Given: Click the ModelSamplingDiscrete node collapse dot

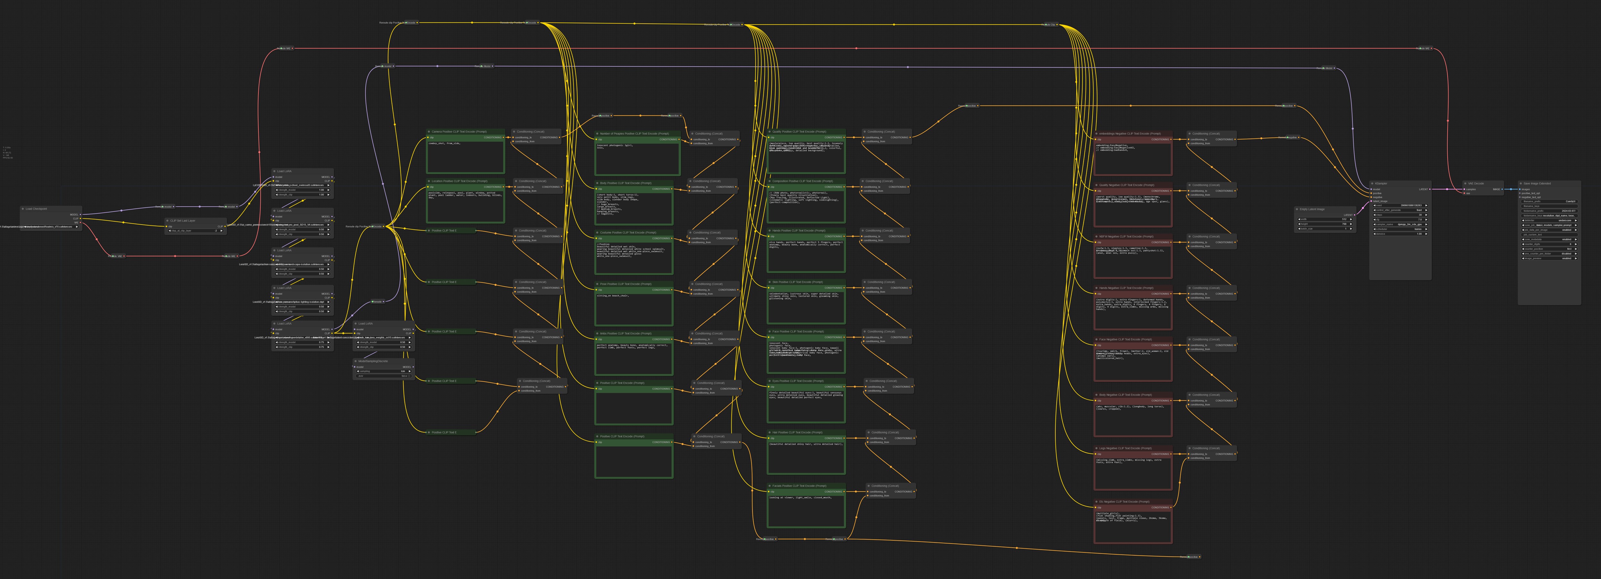Looking at the screenshot, I should [356, 361].
